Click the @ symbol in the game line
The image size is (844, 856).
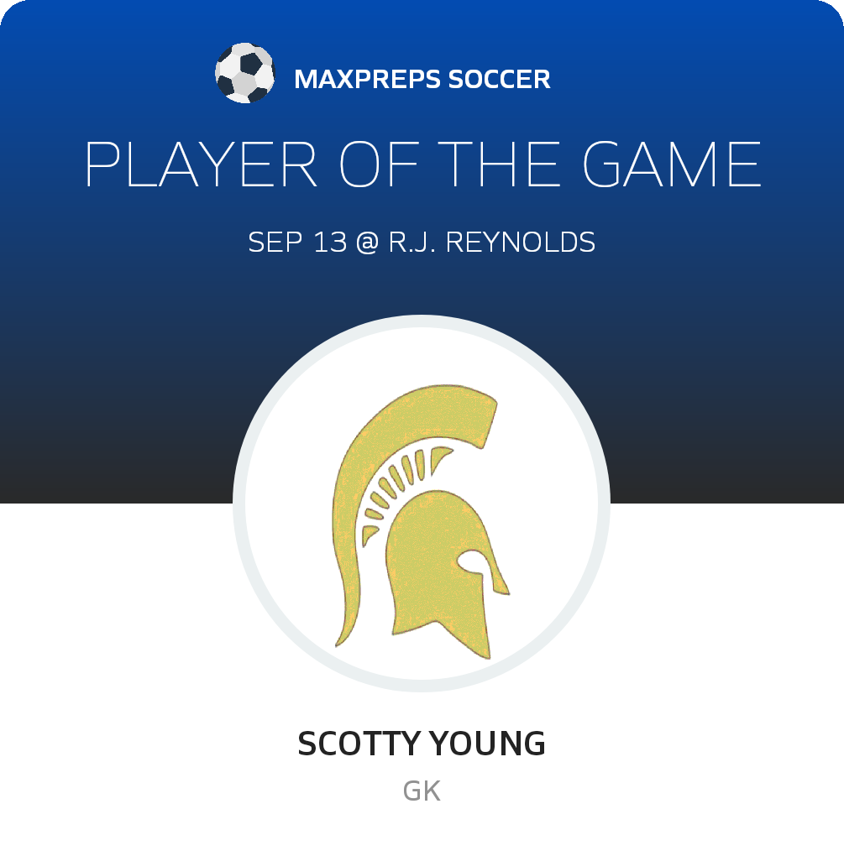[x=367, y=243]
